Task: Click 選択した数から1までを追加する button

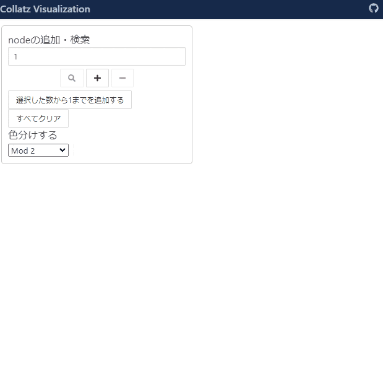Action: point(70,100)
